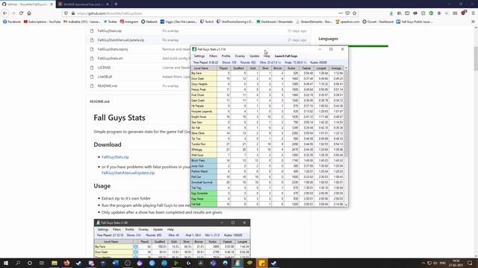Screen dimensions: 478x268
Task: Close the GitHub browser tab
Action: pos(52,4)
